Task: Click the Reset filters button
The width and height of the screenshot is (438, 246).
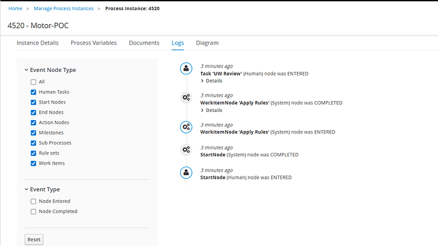Action: tap(34, 240)
